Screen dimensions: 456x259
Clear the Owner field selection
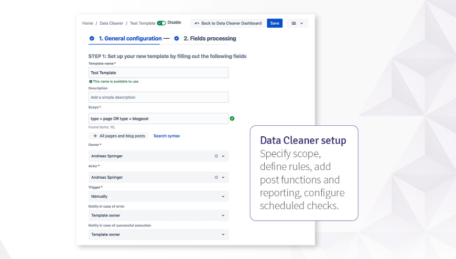coord(216,156)
